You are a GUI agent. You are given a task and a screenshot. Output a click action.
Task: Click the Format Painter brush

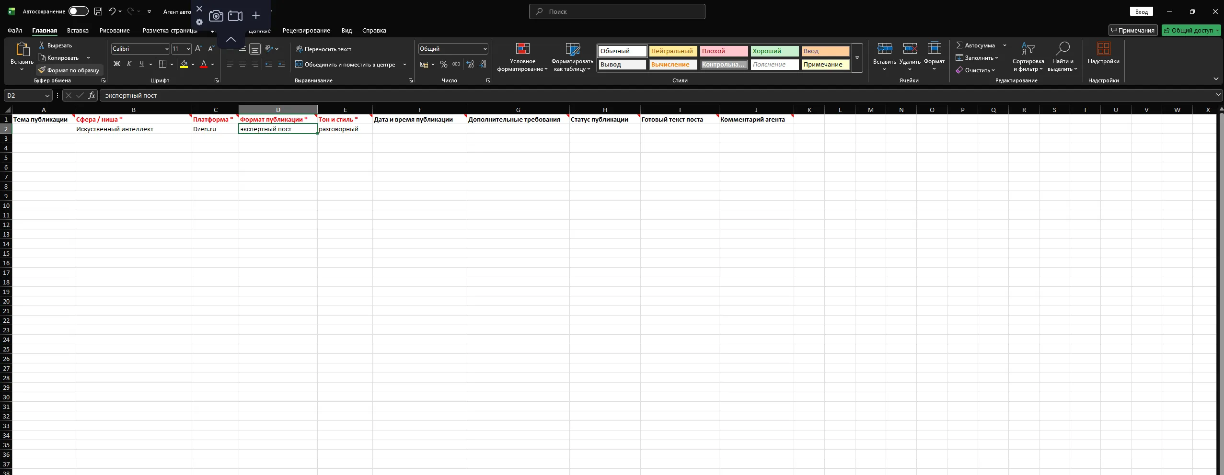tap(42, 70)
